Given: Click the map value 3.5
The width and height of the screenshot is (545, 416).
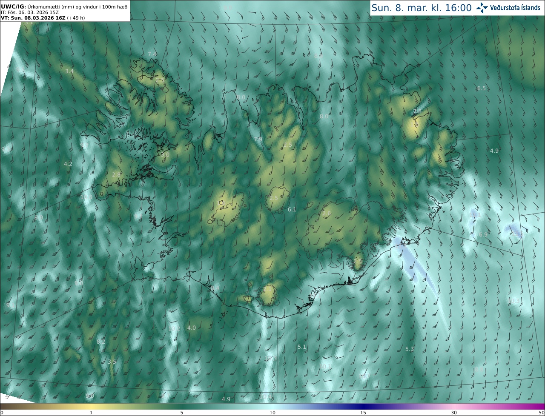Looking at the screenshot, I should (x=112, y=362).
